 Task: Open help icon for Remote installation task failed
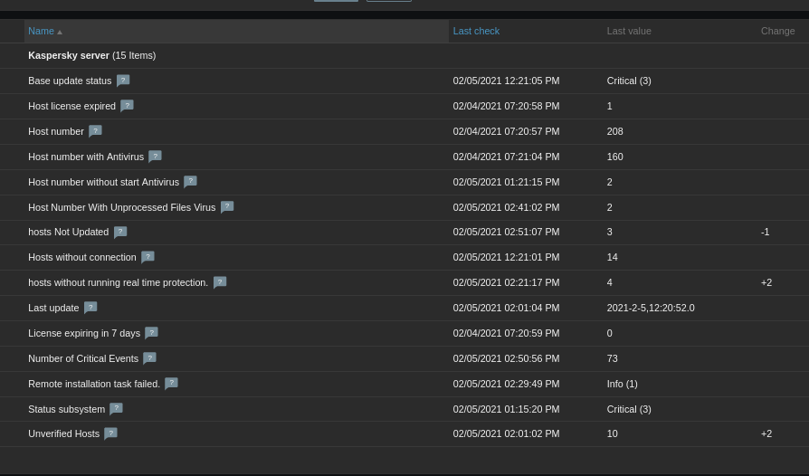[171, 383]
